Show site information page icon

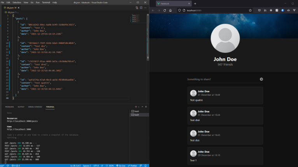[x=184, y=10]
